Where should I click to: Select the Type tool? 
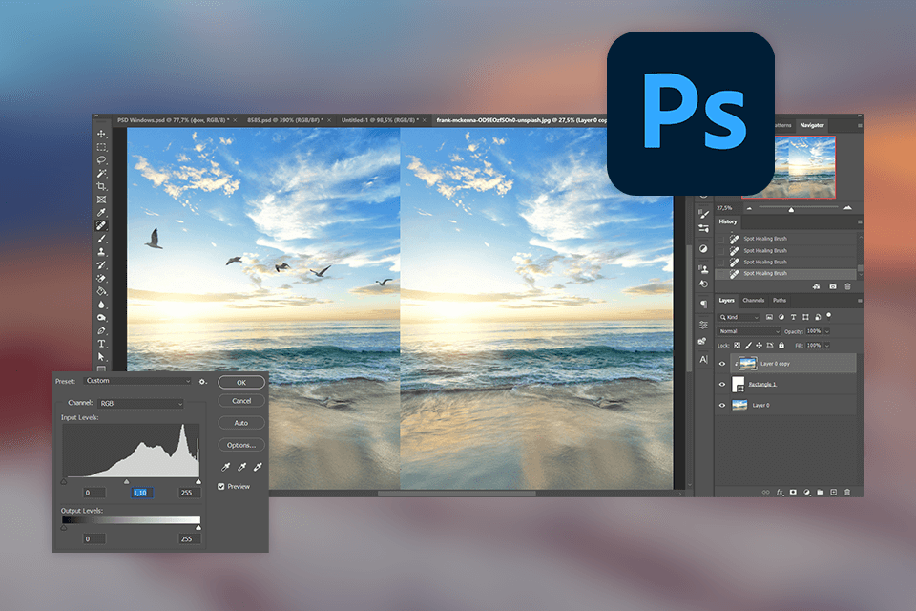[x=102, y=344]
